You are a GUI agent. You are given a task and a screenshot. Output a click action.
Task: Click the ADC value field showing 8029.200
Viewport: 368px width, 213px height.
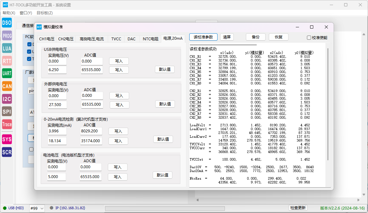[91, 131]
